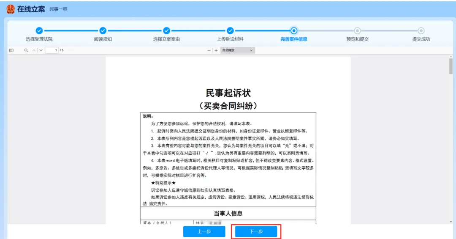
Task: Click the scrollbar down arrow
Action: [x=451, y=222]
